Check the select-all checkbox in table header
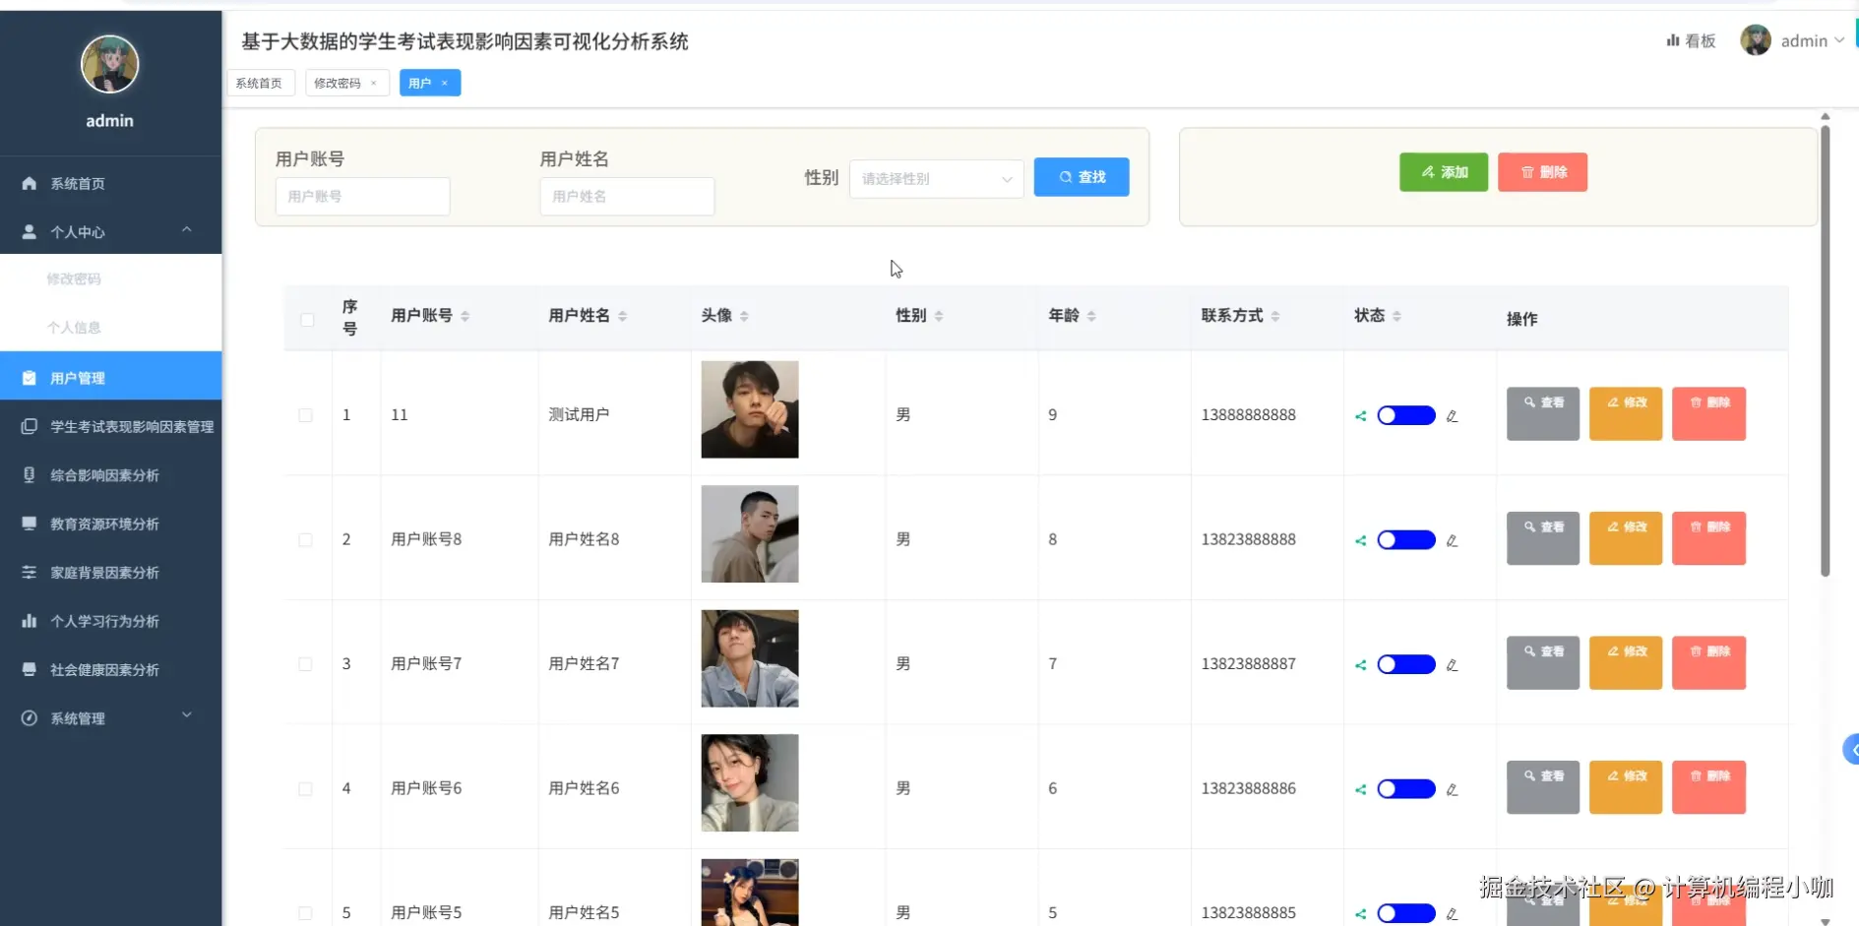This screenshot has height=926, width=1859. [x=306, y=320]
